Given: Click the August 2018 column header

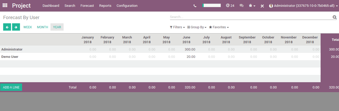Looking at the screenshot, I should pos(226,40).
